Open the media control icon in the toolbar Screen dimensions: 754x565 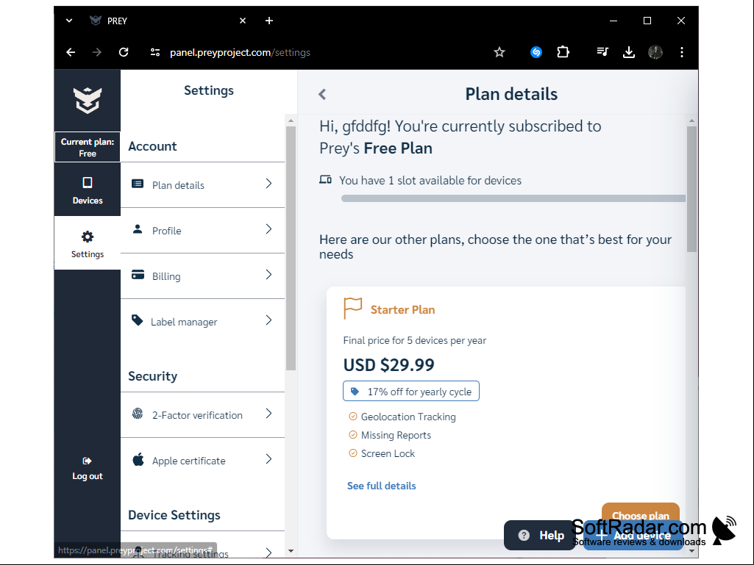[602, 52]
